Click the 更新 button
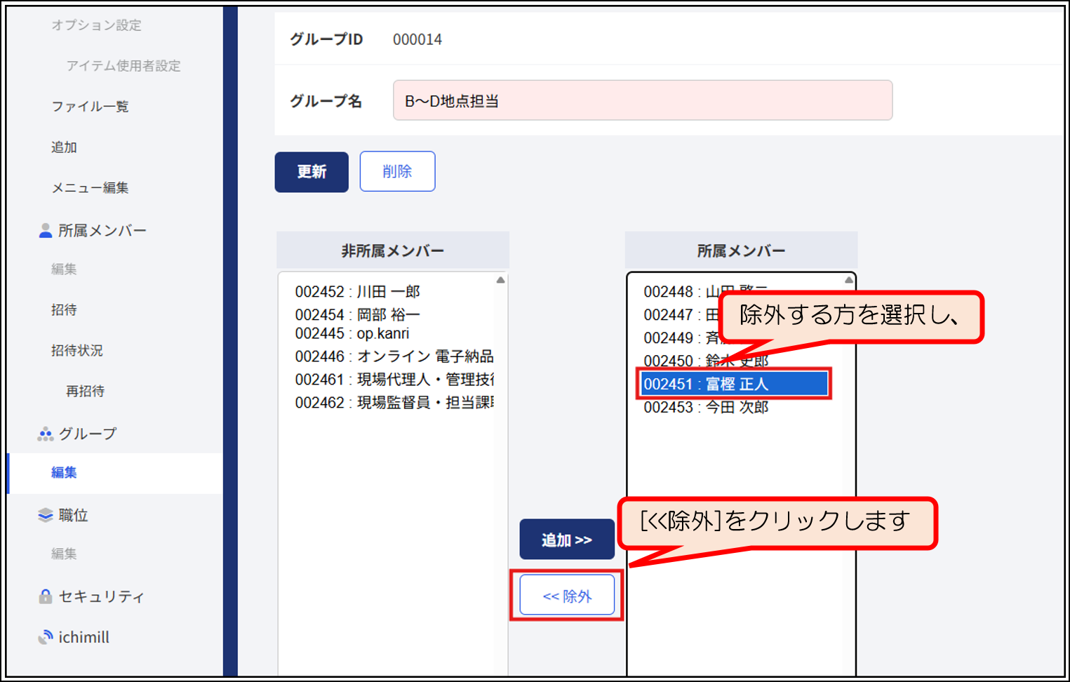 tap(312, 172)
